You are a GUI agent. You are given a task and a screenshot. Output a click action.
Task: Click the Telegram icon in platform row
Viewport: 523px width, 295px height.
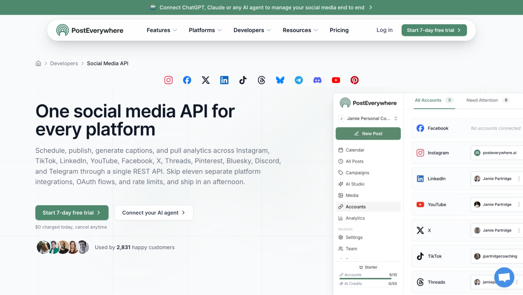tap(299, 80)
